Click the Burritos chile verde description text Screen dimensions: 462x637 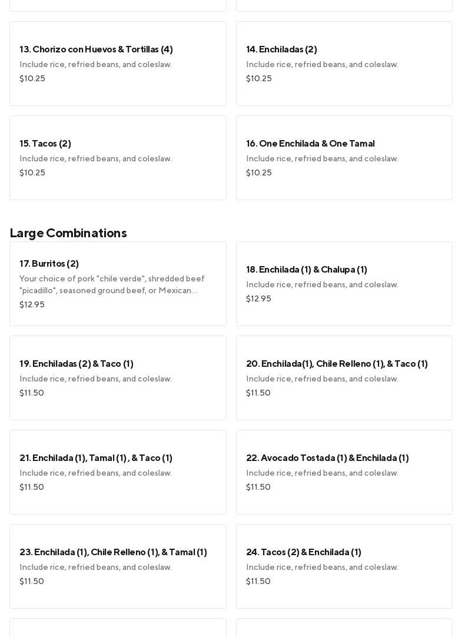[x=112, y=285]
